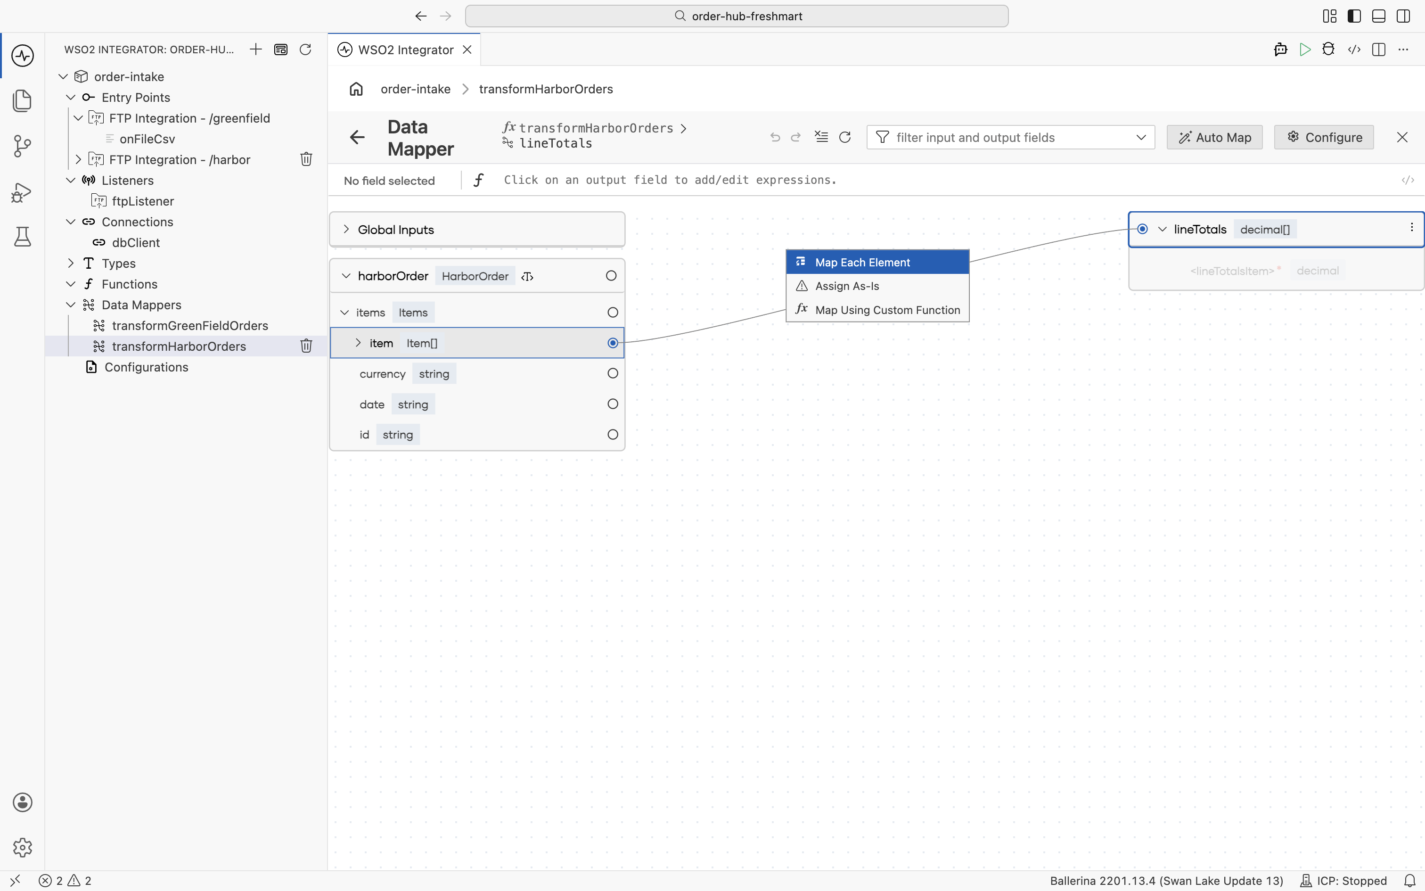Delete FTP Integration /harbor entry
The image size is (1425, 891).
tap(306, 159)
